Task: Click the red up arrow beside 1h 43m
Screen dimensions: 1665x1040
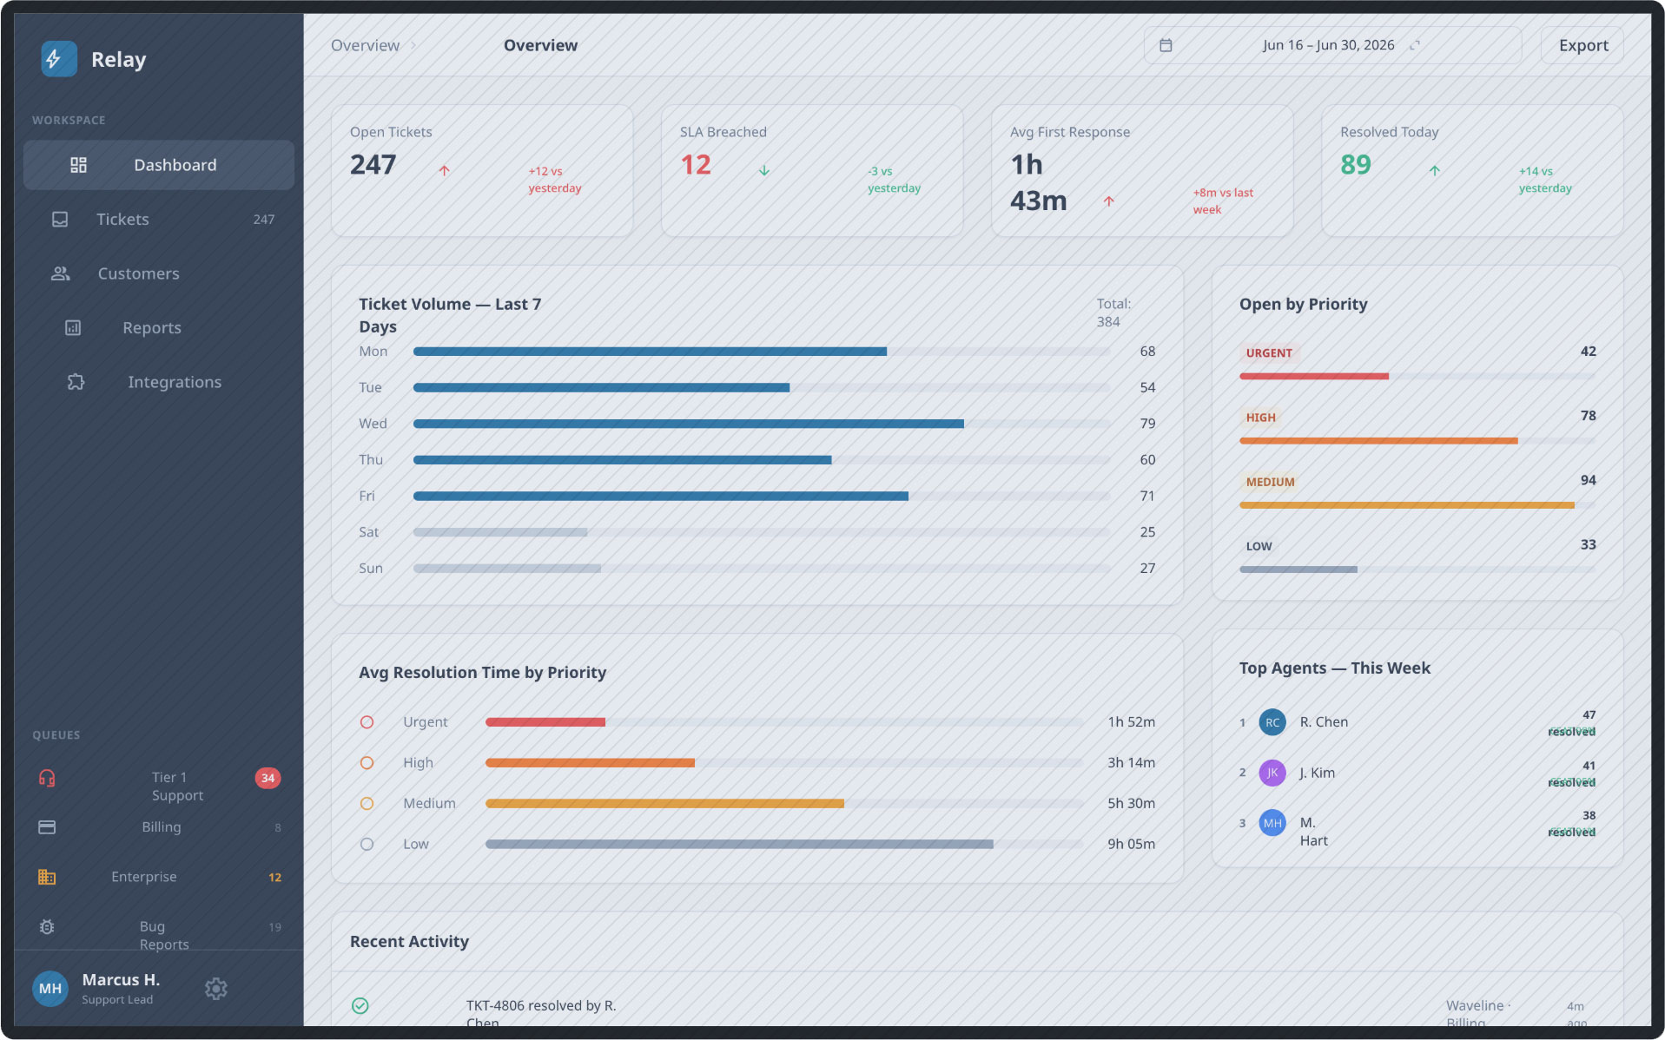Action: (1109, 201)
